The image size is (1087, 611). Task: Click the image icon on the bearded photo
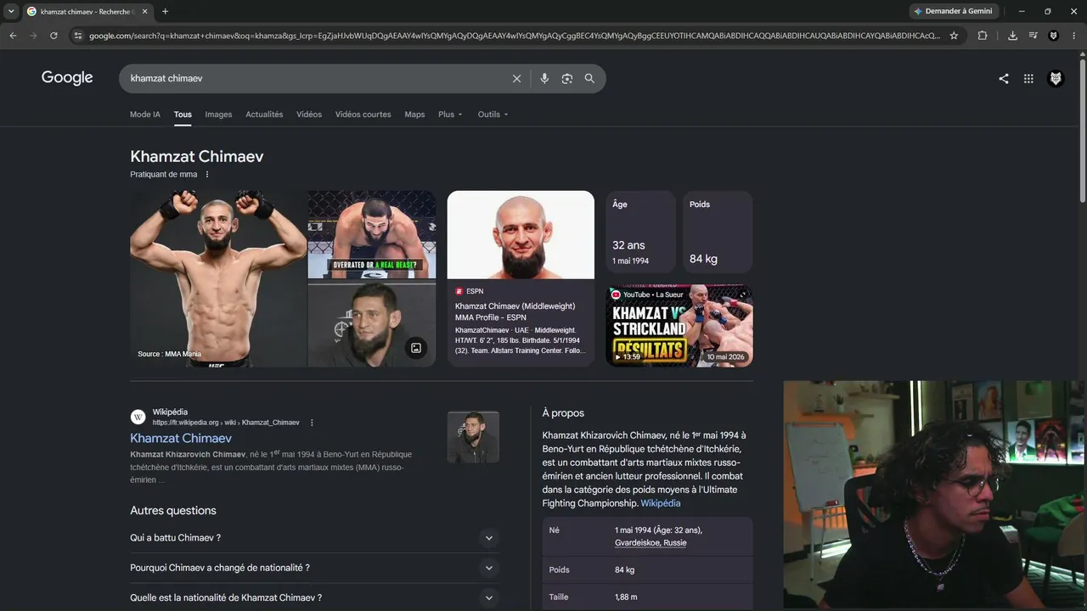[415, 347]
